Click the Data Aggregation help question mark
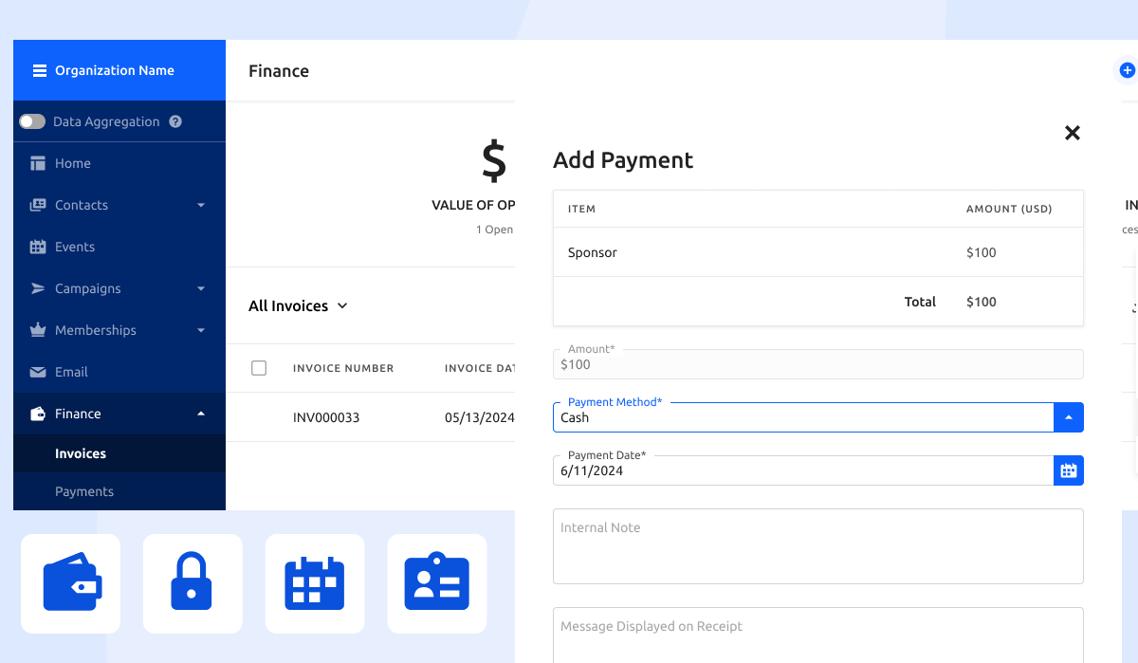The width and height of the screenshot is (1138, 663). 174,121
